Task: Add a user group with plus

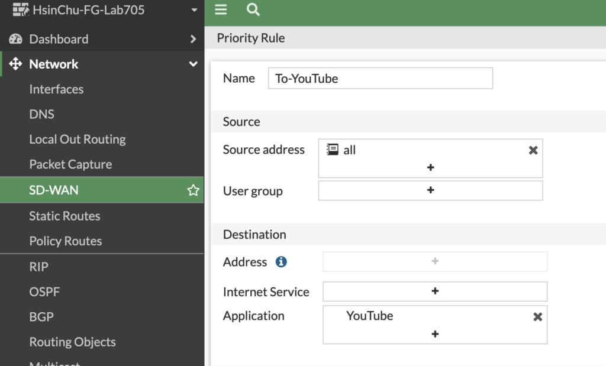Action: pyautogui.click(x=430, y=190)
